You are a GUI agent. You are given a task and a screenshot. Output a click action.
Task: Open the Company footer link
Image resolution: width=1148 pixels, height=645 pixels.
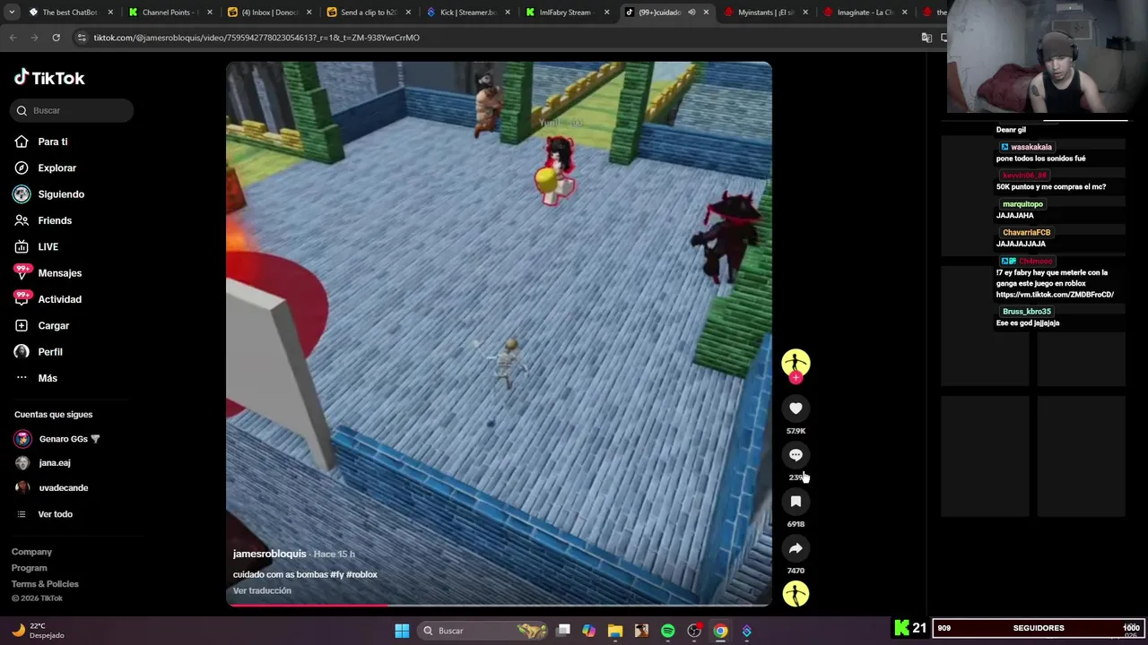pyautogui.click(x=31, y=552)
